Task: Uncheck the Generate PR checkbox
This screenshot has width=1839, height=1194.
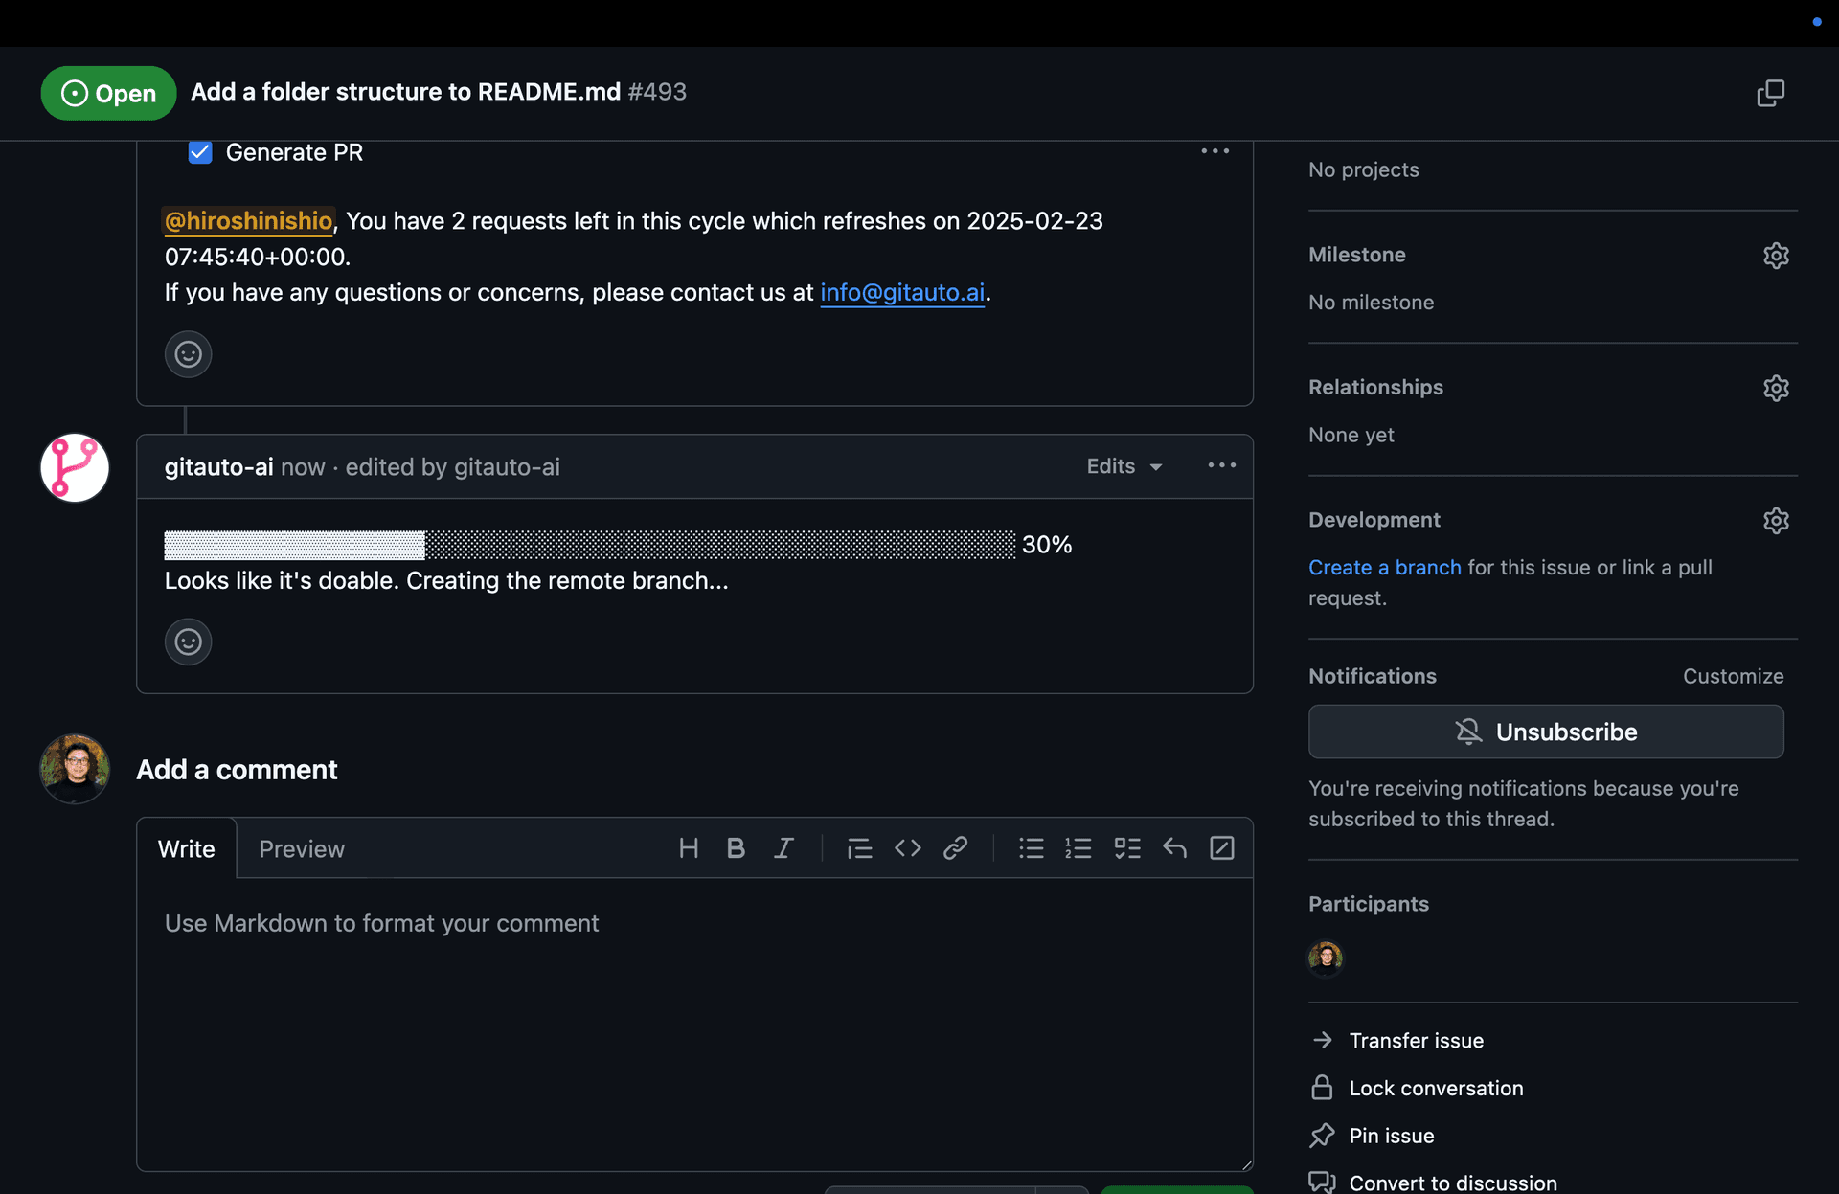Action: (199, 152)
